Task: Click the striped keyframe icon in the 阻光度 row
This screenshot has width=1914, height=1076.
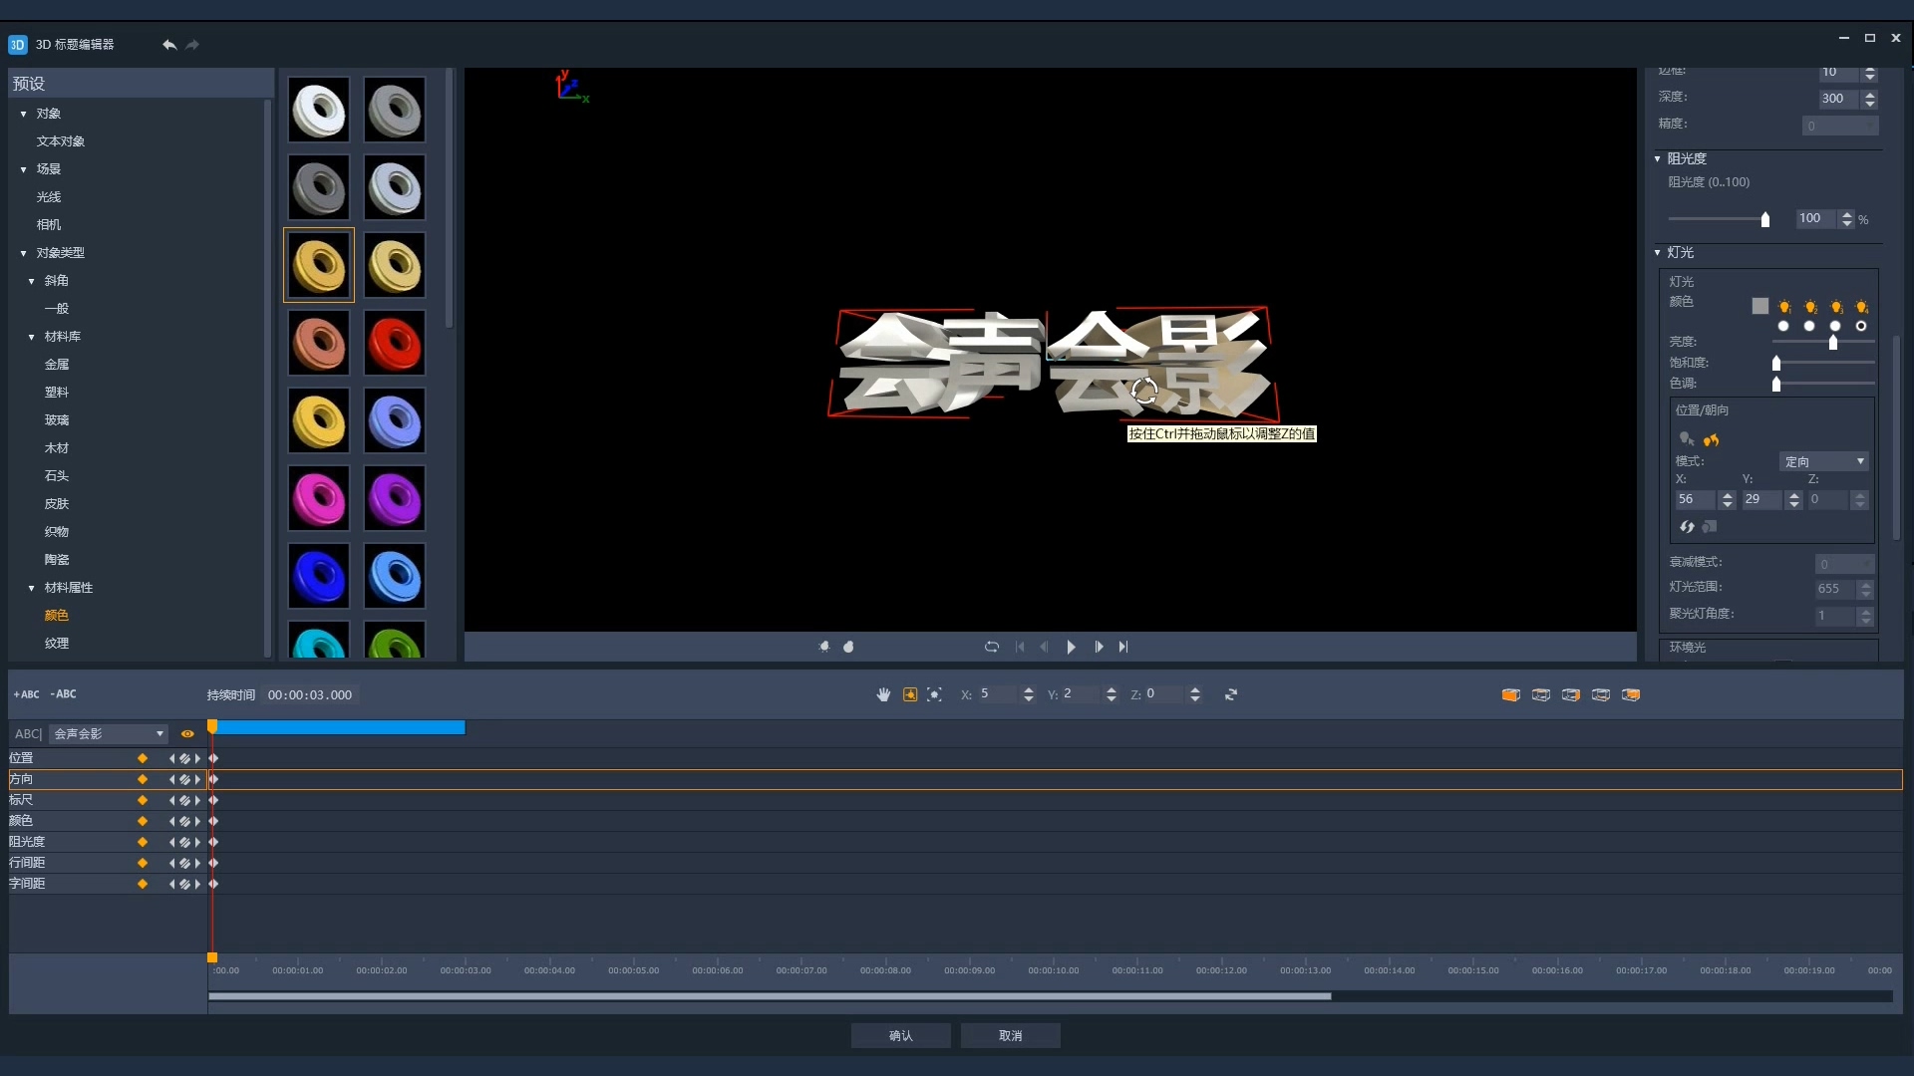Action: pyautogui.click(x=184, y=842)
